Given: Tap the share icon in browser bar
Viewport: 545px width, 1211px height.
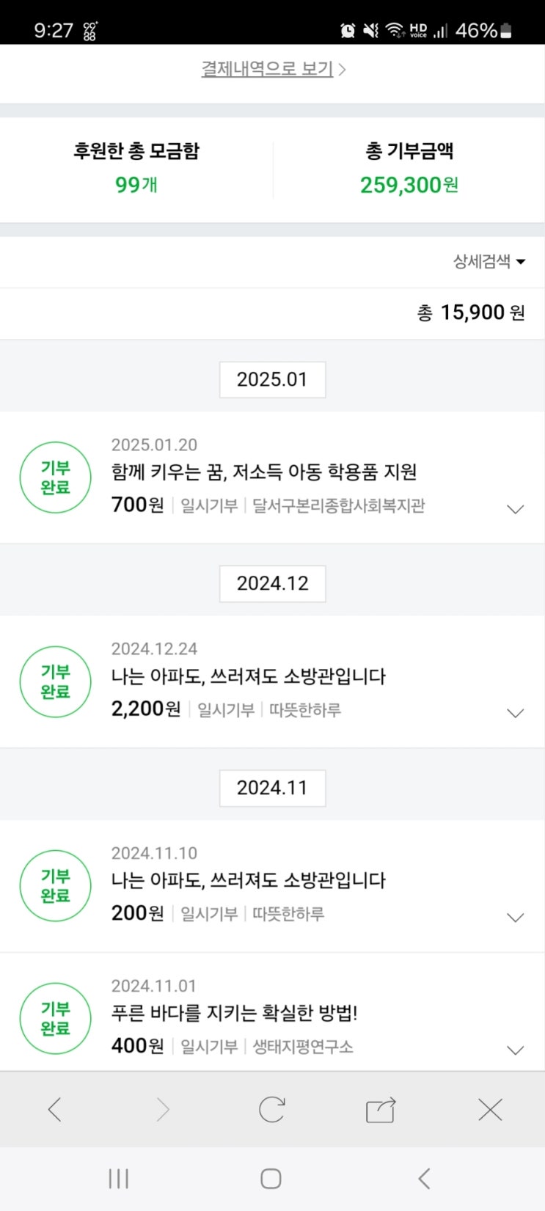Looking at the screenshot, I should [x=381, y=1110].
